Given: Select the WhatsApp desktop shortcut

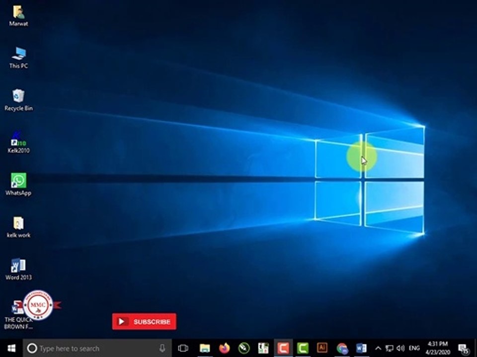Looking at the screenshot, I should coord(18,184).
